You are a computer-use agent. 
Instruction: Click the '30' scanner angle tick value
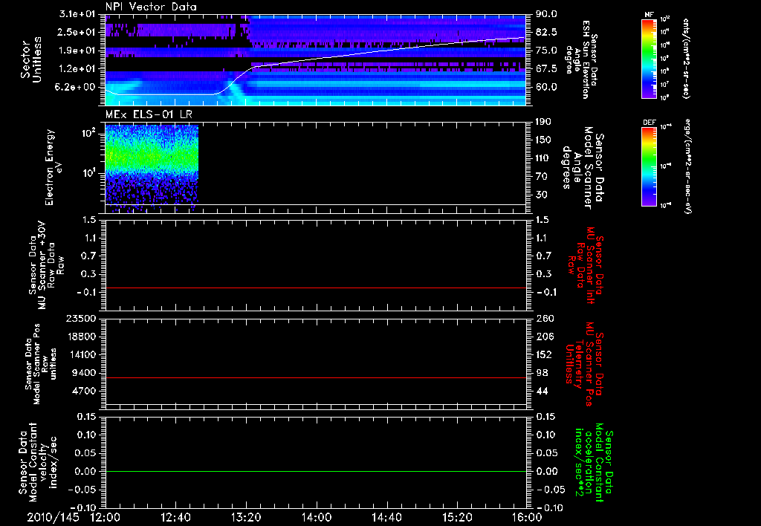click(541, 195)
